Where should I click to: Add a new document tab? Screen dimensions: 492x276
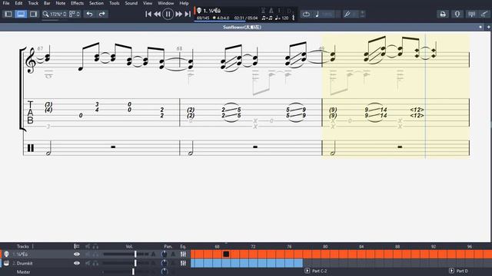(x=489, y=28)
